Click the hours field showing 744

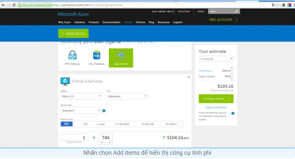click(105, 138)
